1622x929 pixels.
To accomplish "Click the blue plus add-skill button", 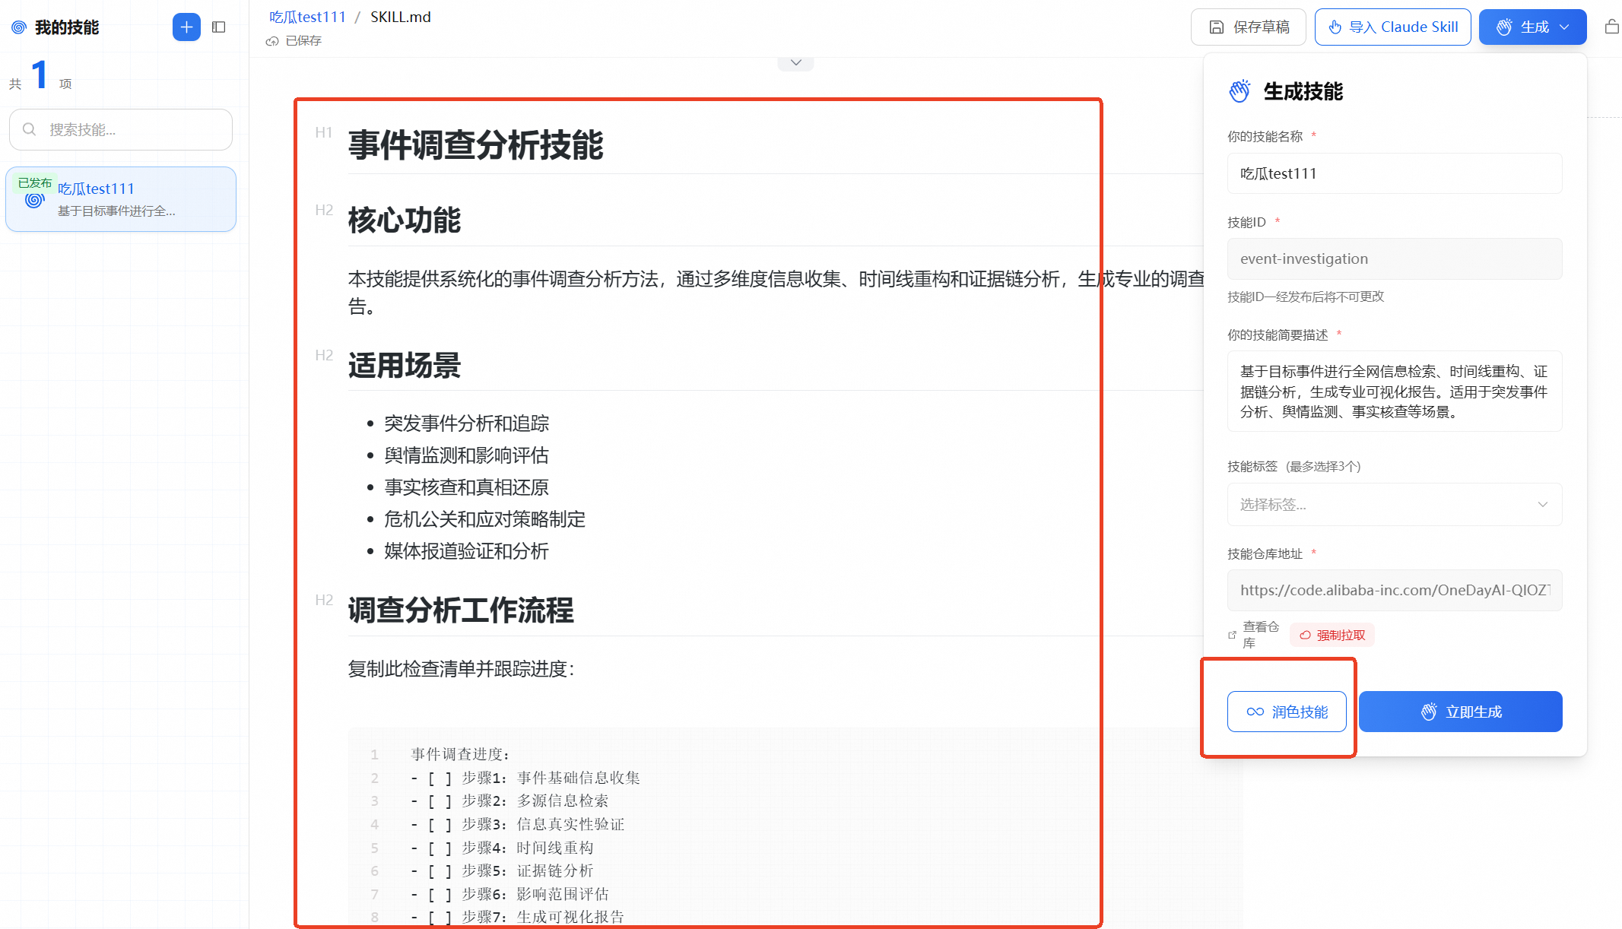I will point(186,27).
